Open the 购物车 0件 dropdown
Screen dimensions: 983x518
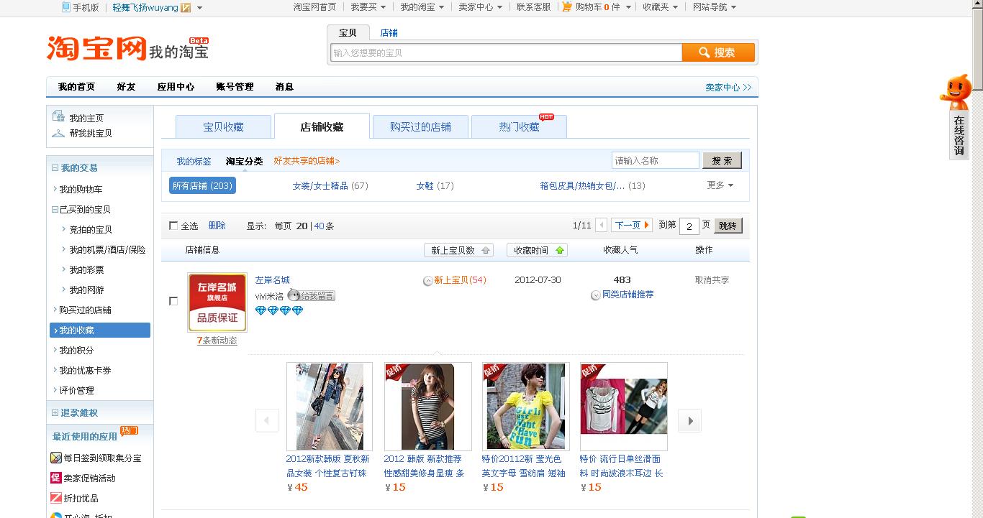tap(596, 7)
